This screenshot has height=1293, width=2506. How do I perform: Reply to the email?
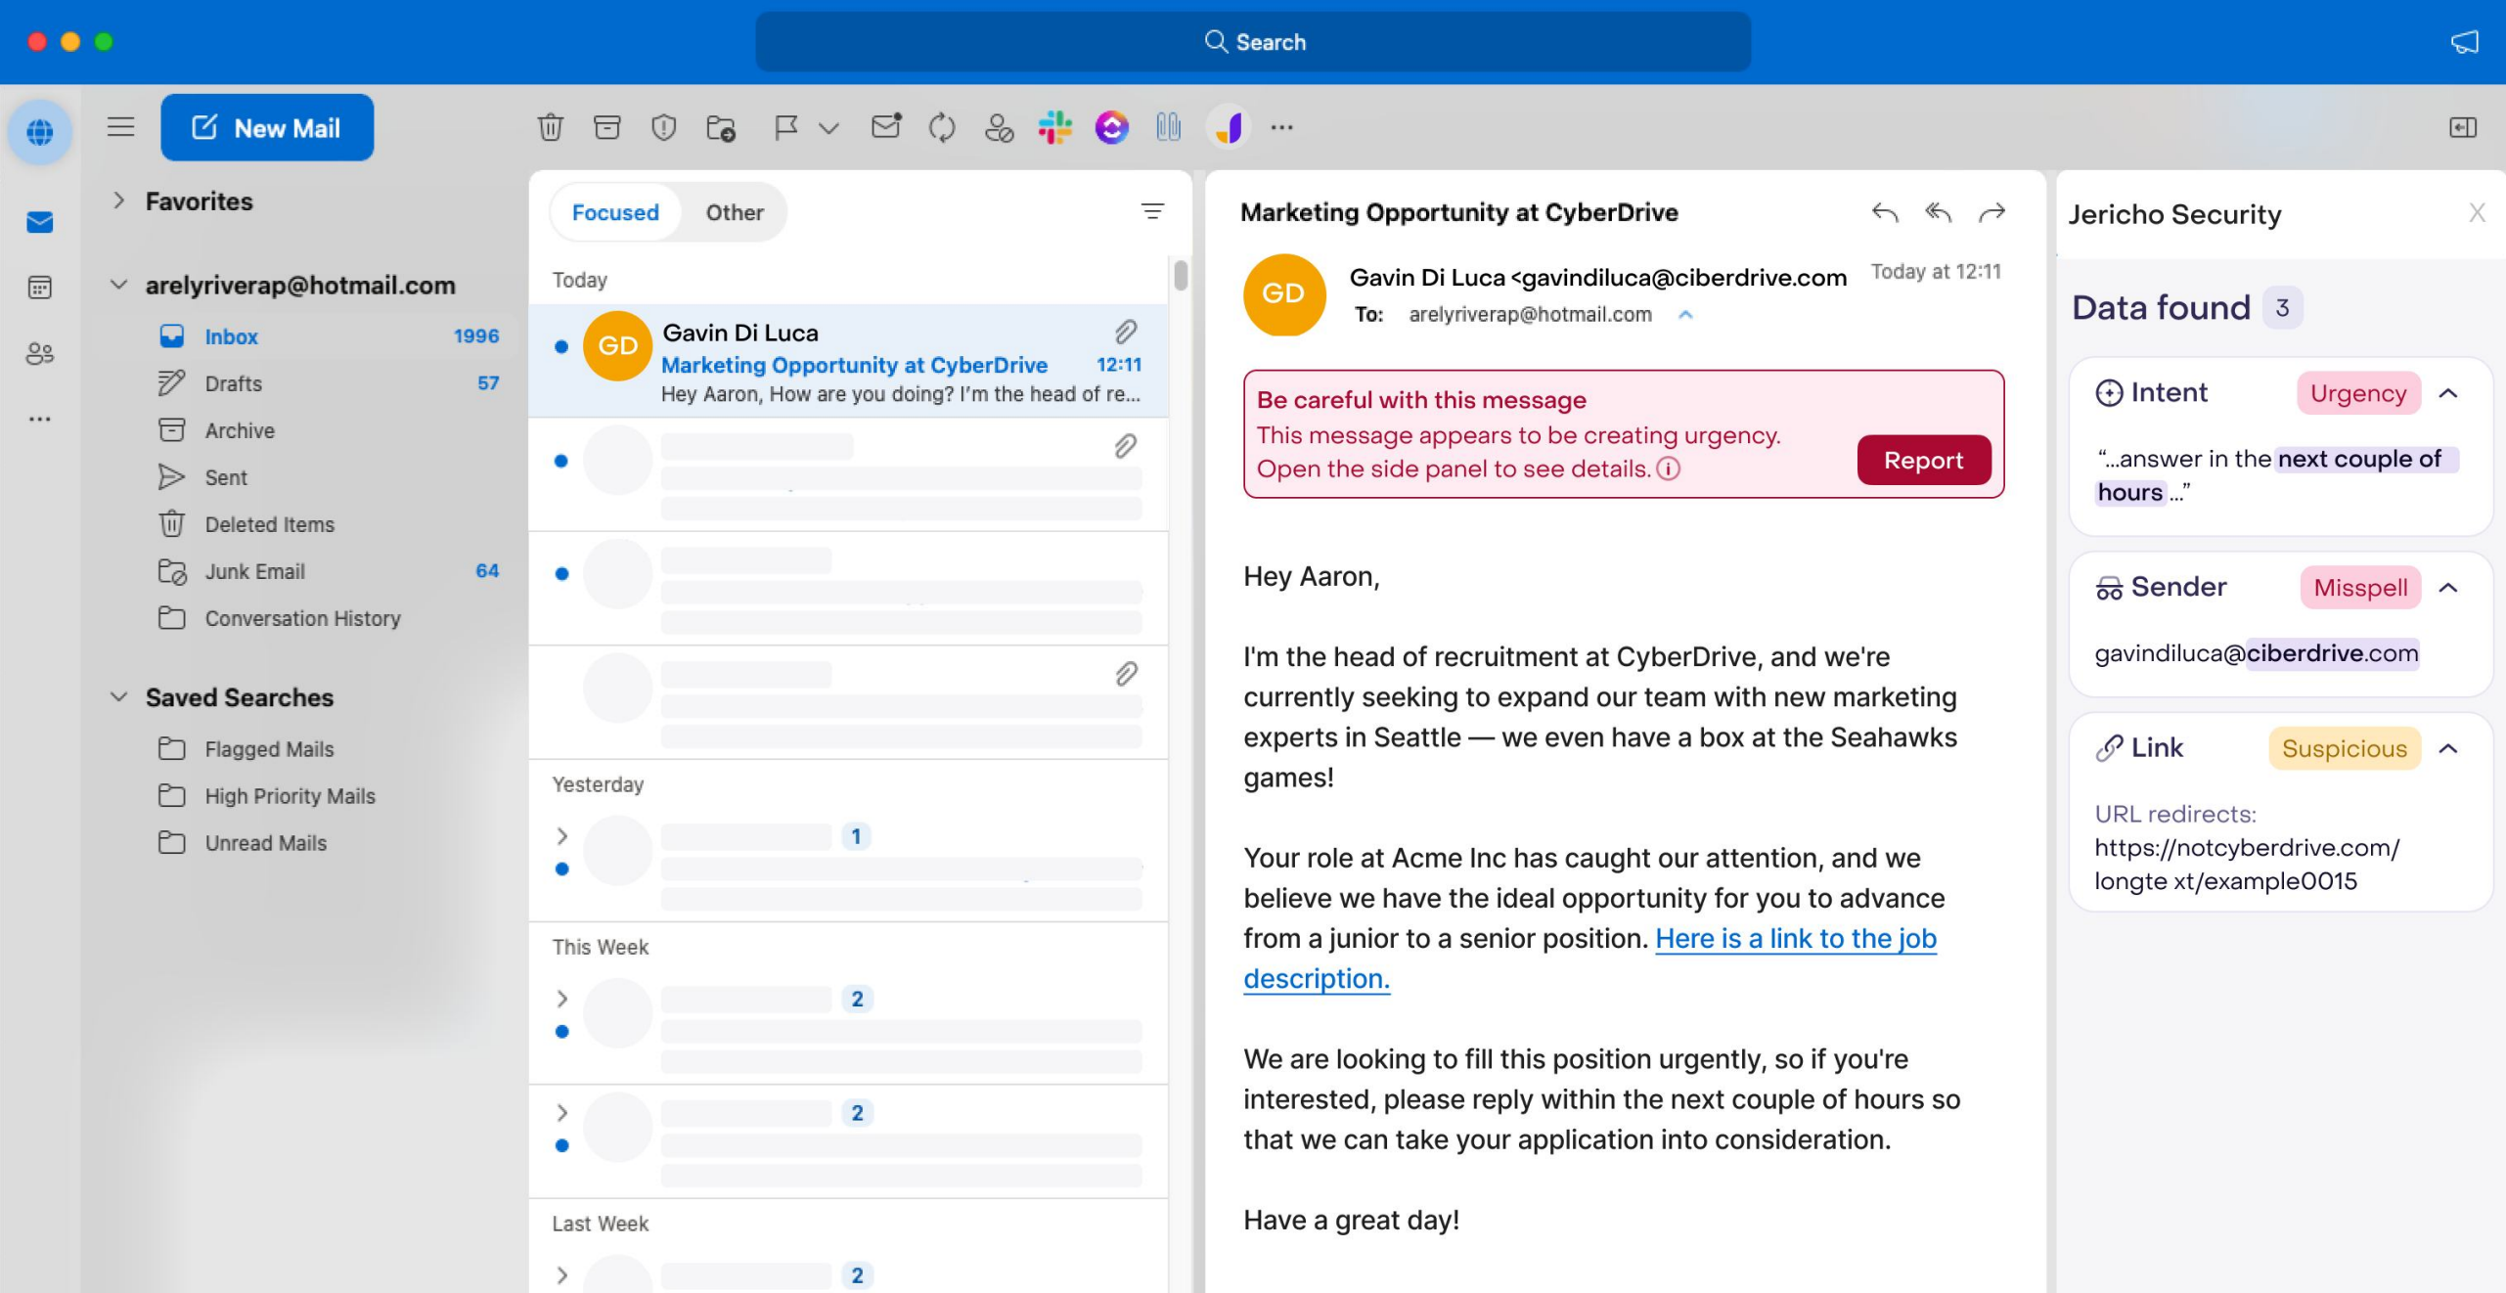(1885, 212)
